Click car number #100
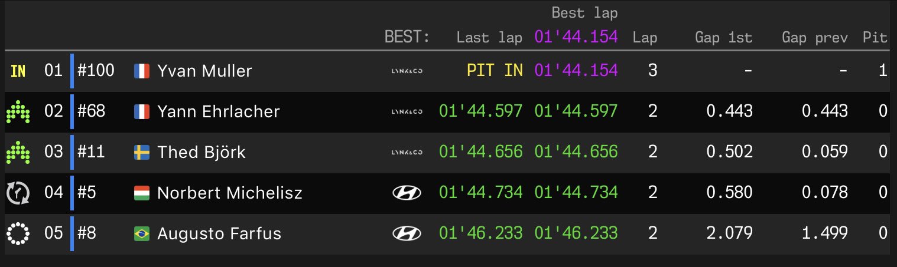 pos(96,71)
